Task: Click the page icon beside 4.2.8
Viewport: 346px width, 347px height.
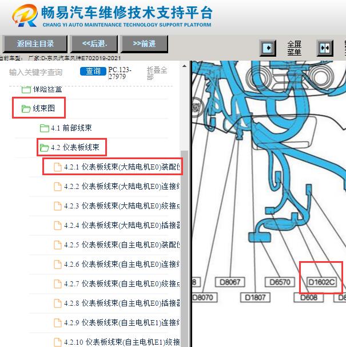Action: [x=58, y=303]
